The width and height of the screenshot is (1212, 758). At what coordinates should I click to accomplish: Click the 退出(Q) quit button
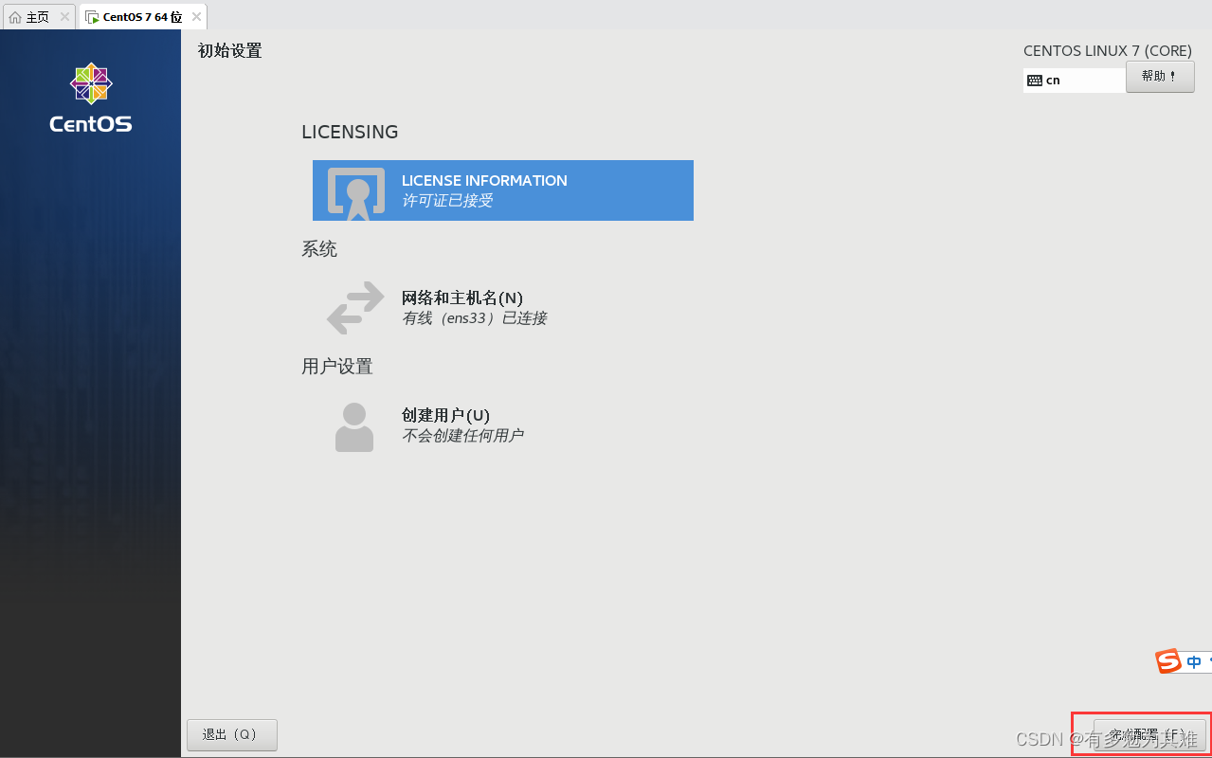click(232, 734)
